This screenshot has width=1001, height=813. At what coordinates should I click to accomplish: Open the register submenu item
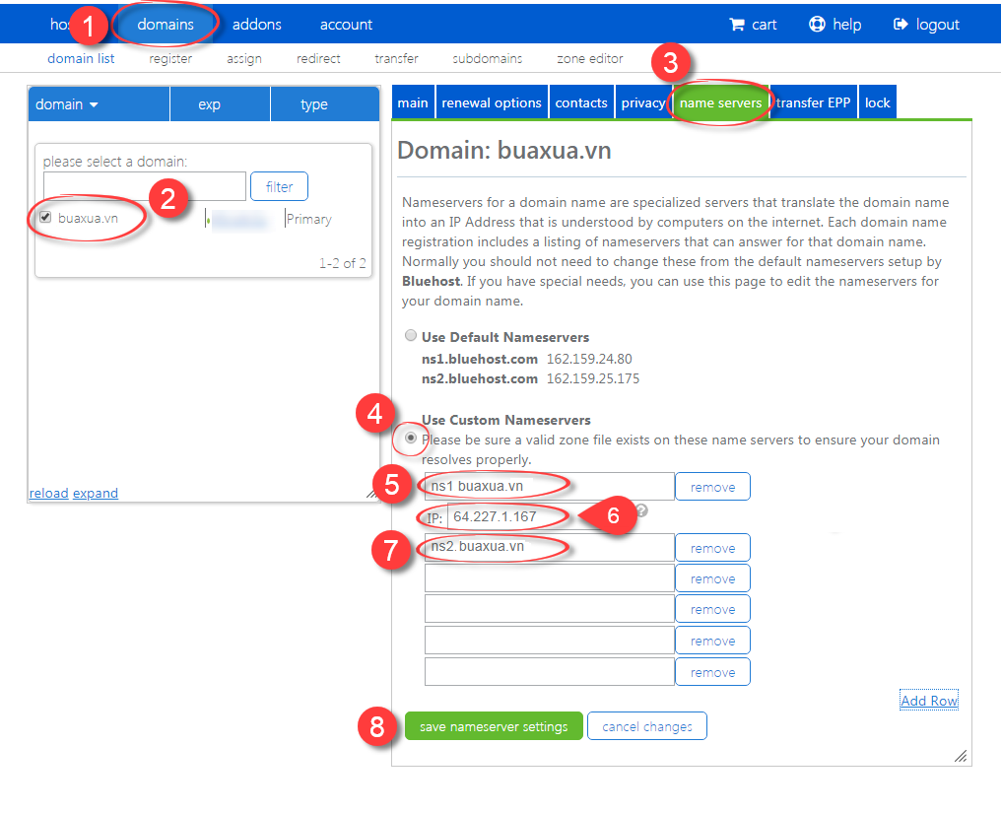coord(170,59)
